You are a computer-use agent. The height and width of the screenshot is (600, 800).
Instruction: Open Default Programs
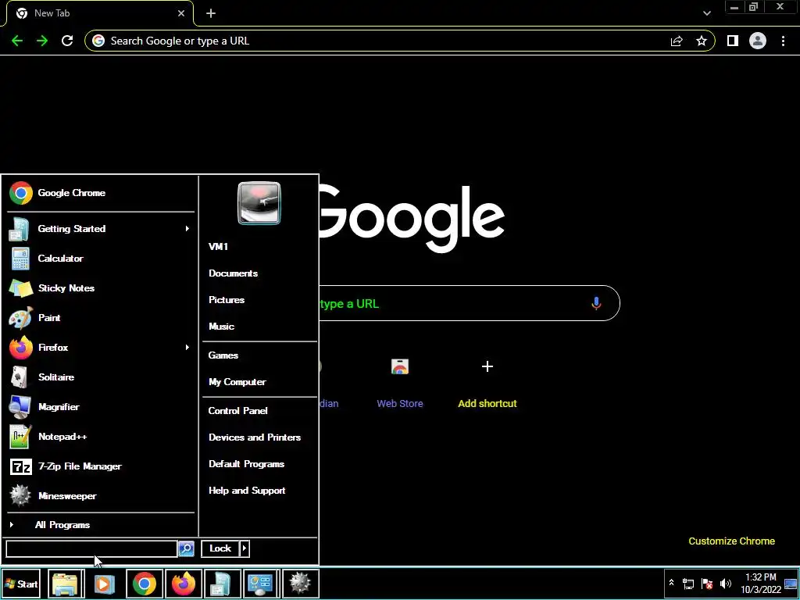click(259, 464)
